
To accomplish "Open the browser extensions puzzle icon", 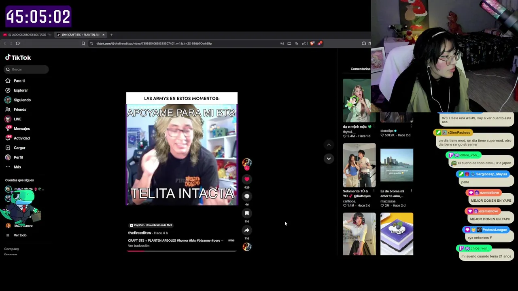I will (x=364, y=44).
